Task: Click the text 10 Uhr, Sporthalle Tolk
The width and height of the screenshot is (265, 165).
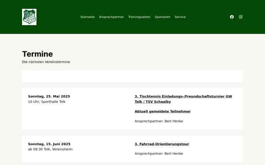Action: [47, 102]
